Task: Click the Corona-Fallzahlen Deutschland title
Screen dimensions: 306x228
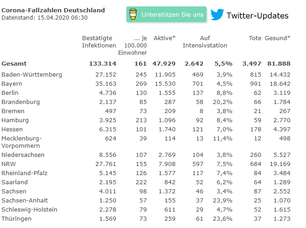Action: click(53, 10)
